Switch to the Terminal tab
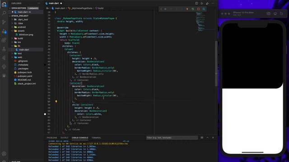 pos(96,138)
